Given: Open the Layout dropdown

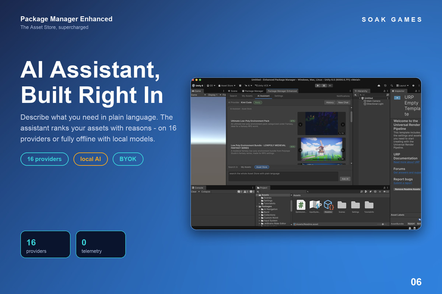Looking at the screenshot, I should point(402,86).
